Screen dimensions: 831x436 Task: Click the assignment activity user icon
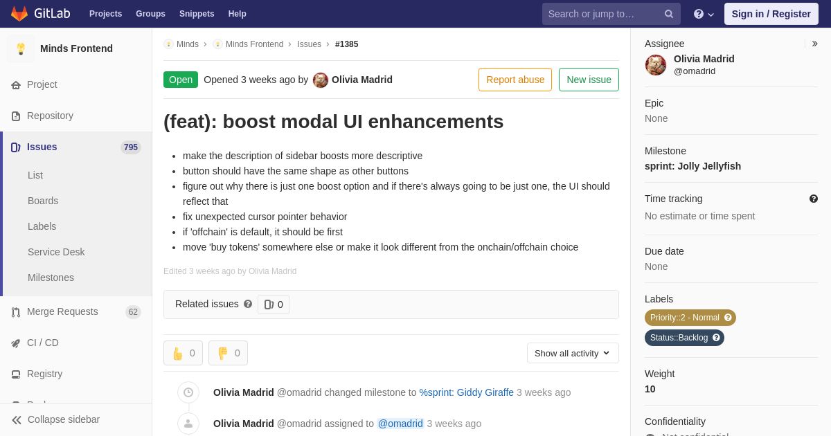(188, 424)
